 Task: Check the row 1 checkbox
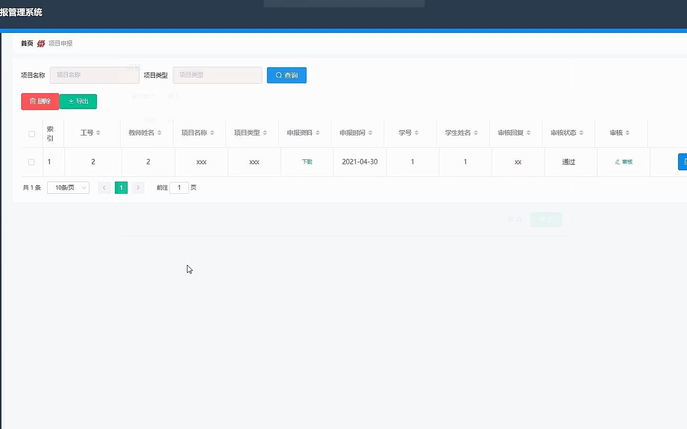click(x=31, y=162)
